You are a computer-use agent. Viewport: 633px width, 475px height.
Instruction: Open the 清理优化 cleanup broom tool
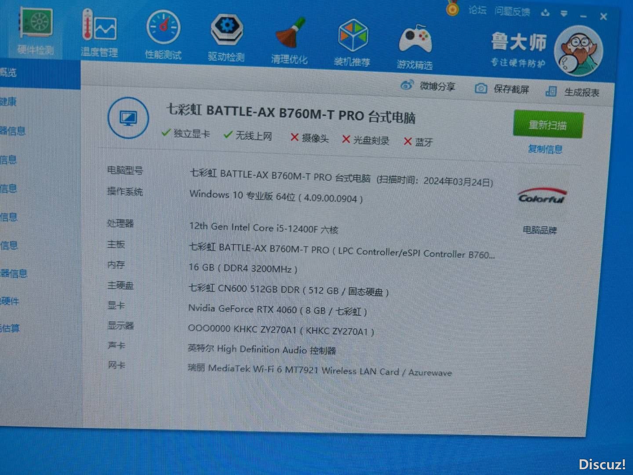[289, 40]
